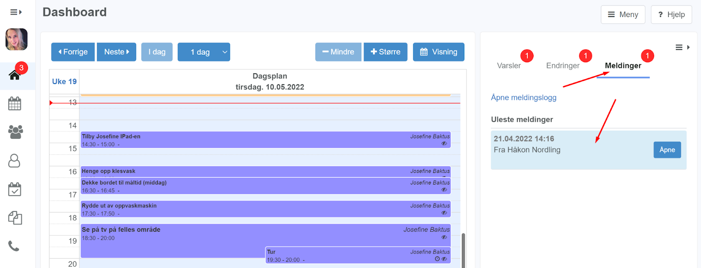Screen dimensions: 701x268
Task: Shrink the calendar with Mindre button
Action: [x=338, y=52]
